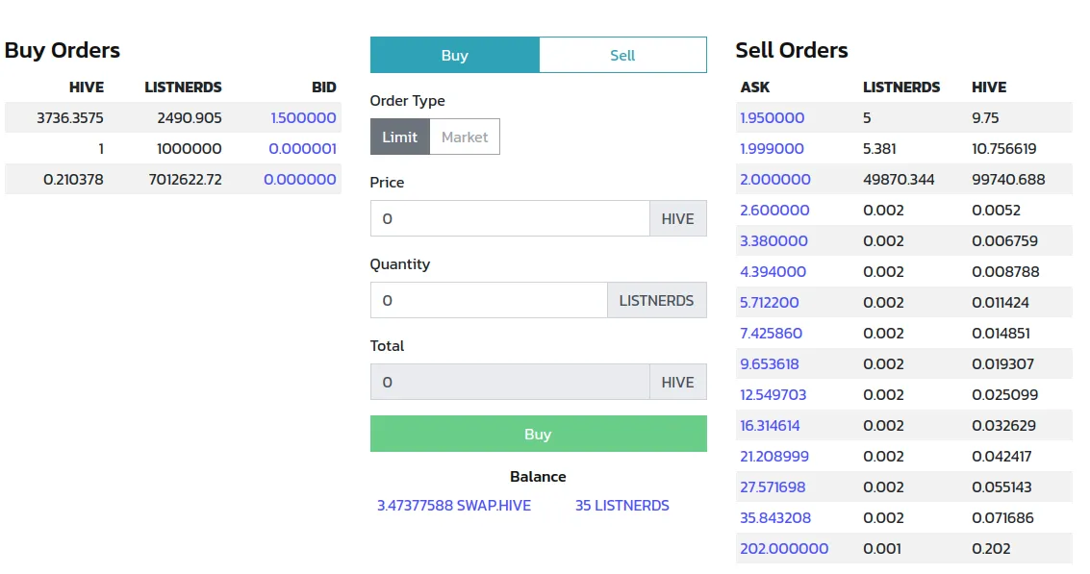The height and width of the screenshot is (574, 1090).
Task: Select the 1.500000 bid price
Action: [x=303, y=118]
